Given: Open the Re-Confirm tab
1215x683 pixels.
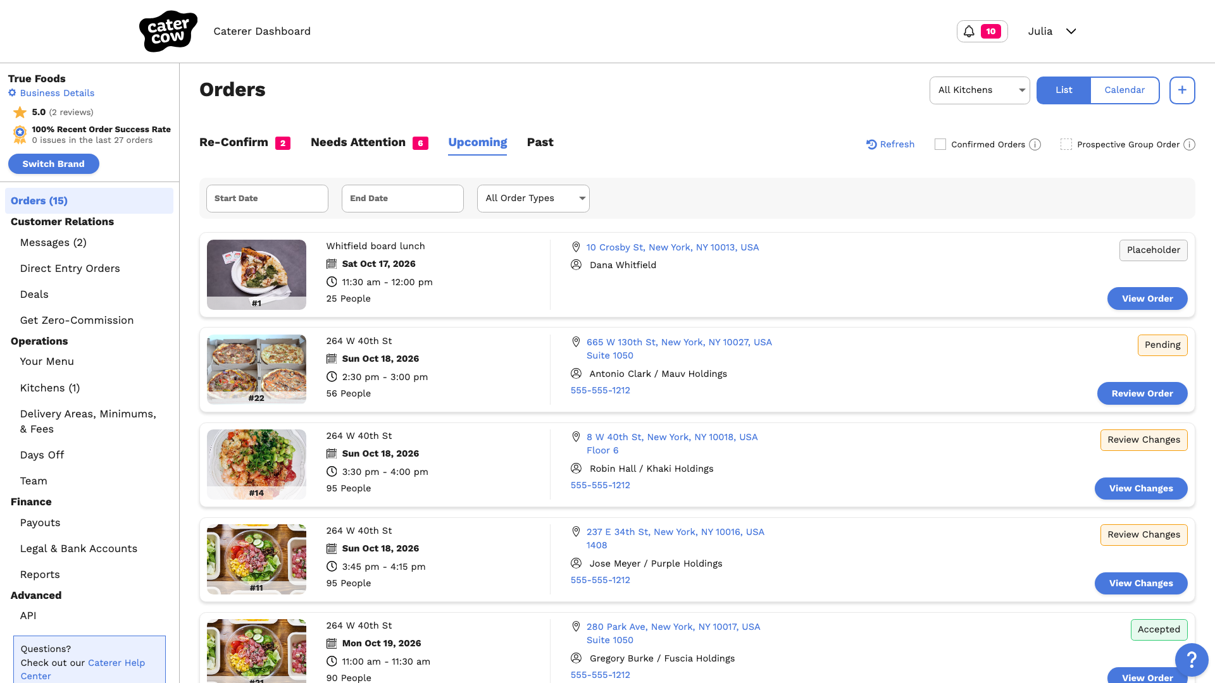Looking at the screenshot, I should tap(245, 142).
